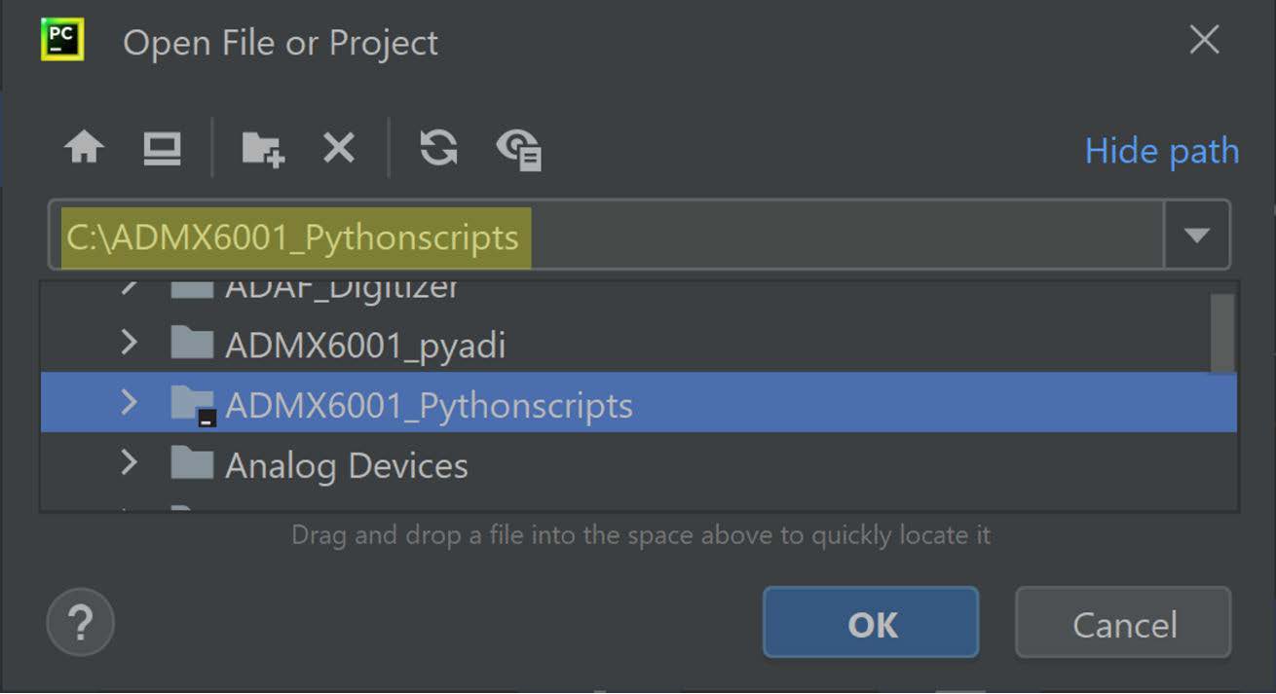Toggle show hidden files and directories
The height and width of the screenshot is (694, 1276).
tap(519, 150)
